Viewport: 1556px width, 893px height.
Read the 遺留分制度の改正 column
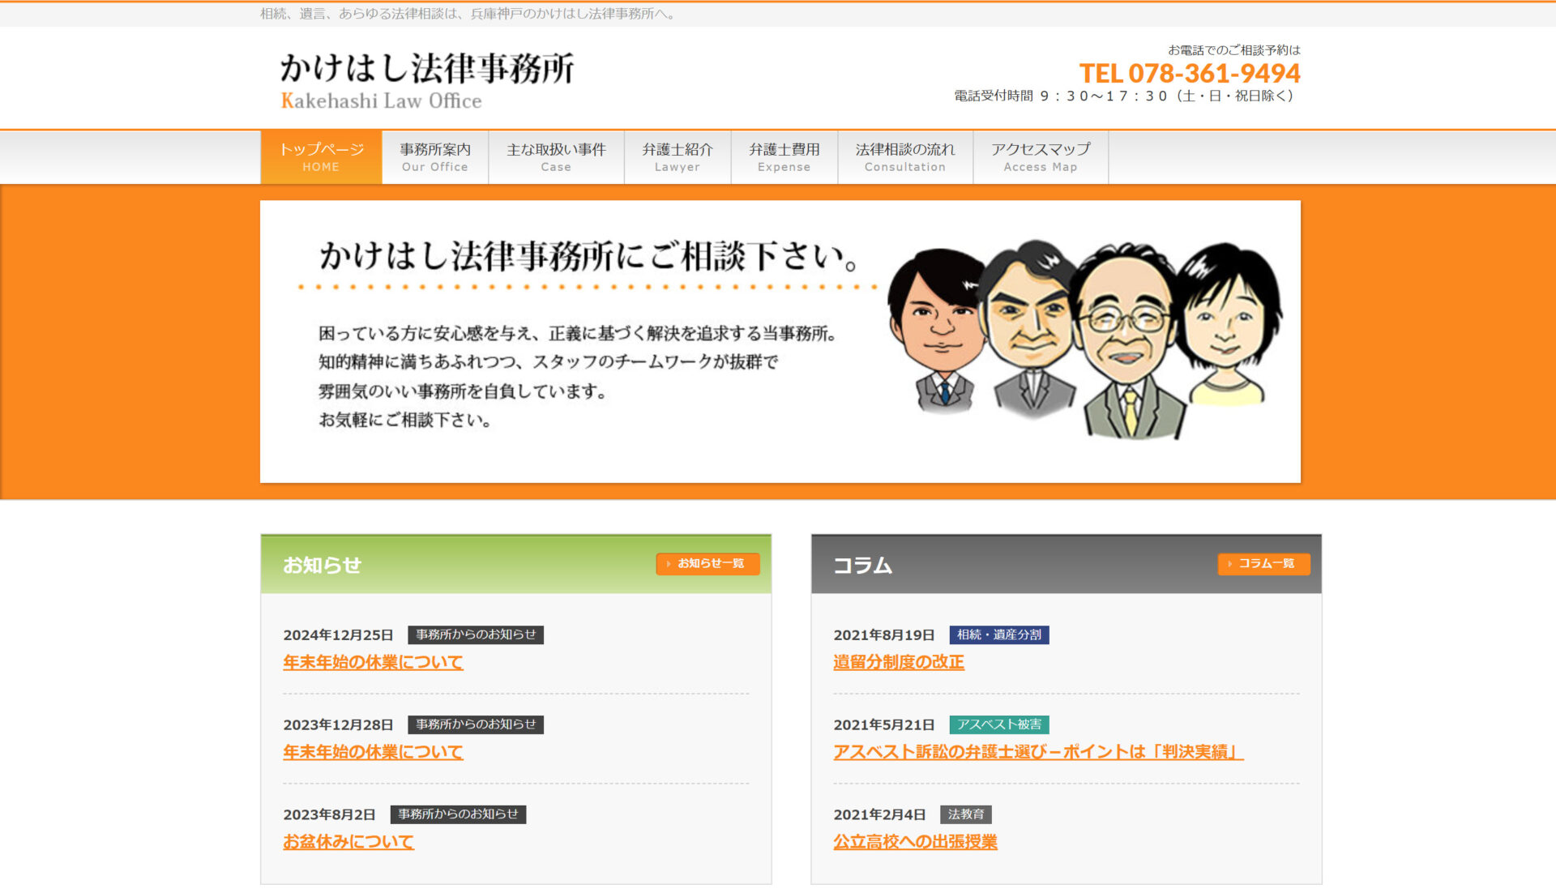coord(899,662)
